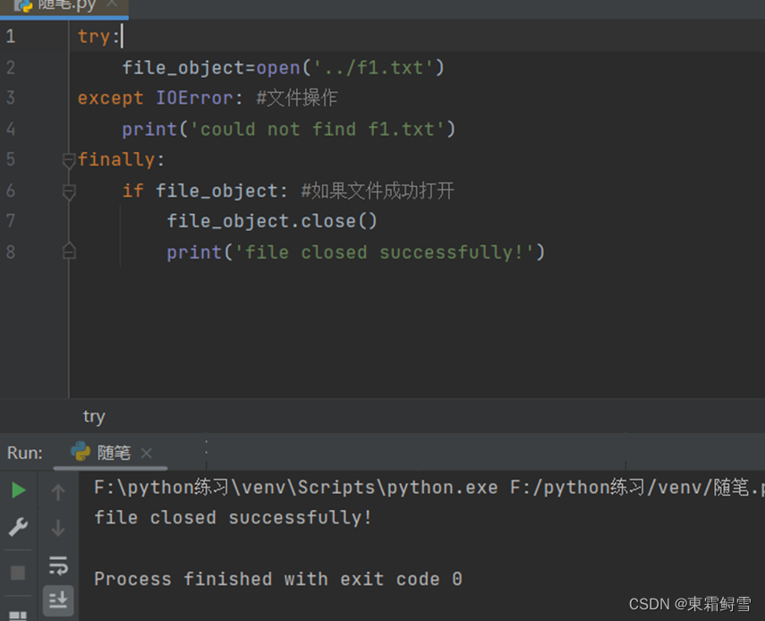765x621 pixels.
Task: Click the 'could not find f1.txt' string
Action: tap(317, 129)
